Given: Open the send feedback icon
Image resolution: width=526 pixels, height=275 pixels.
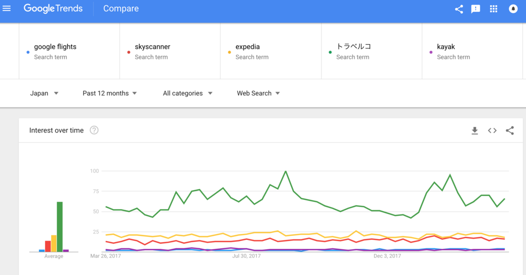Looking at the screenshot, I should pyautogui.click(x=476, y=9).
